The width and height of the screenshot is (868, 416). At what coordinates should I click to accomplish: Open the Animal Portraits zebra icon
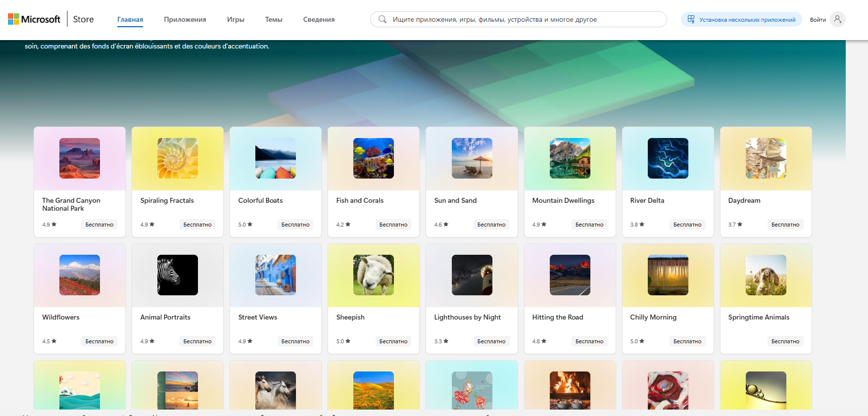click(x=177, y=275)
